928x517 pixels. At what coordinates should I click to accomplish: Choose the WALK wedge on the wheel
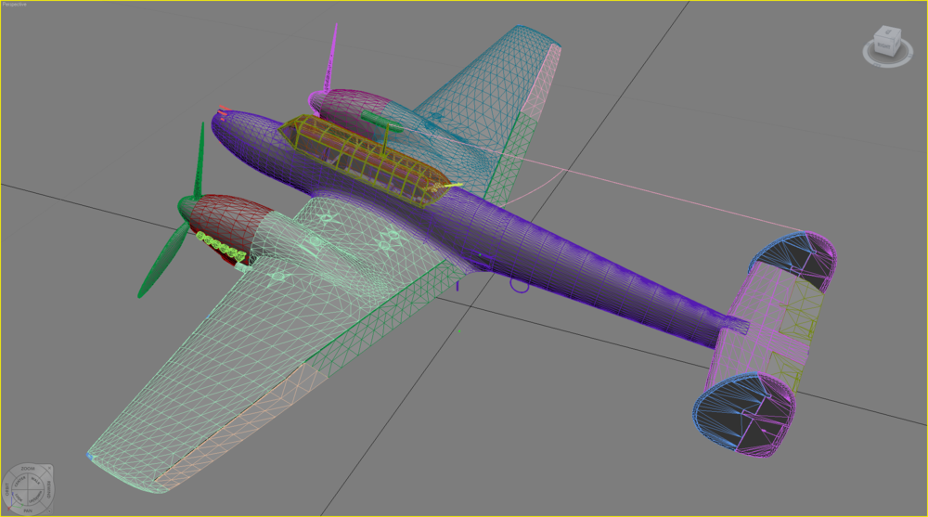coord(35,482)
